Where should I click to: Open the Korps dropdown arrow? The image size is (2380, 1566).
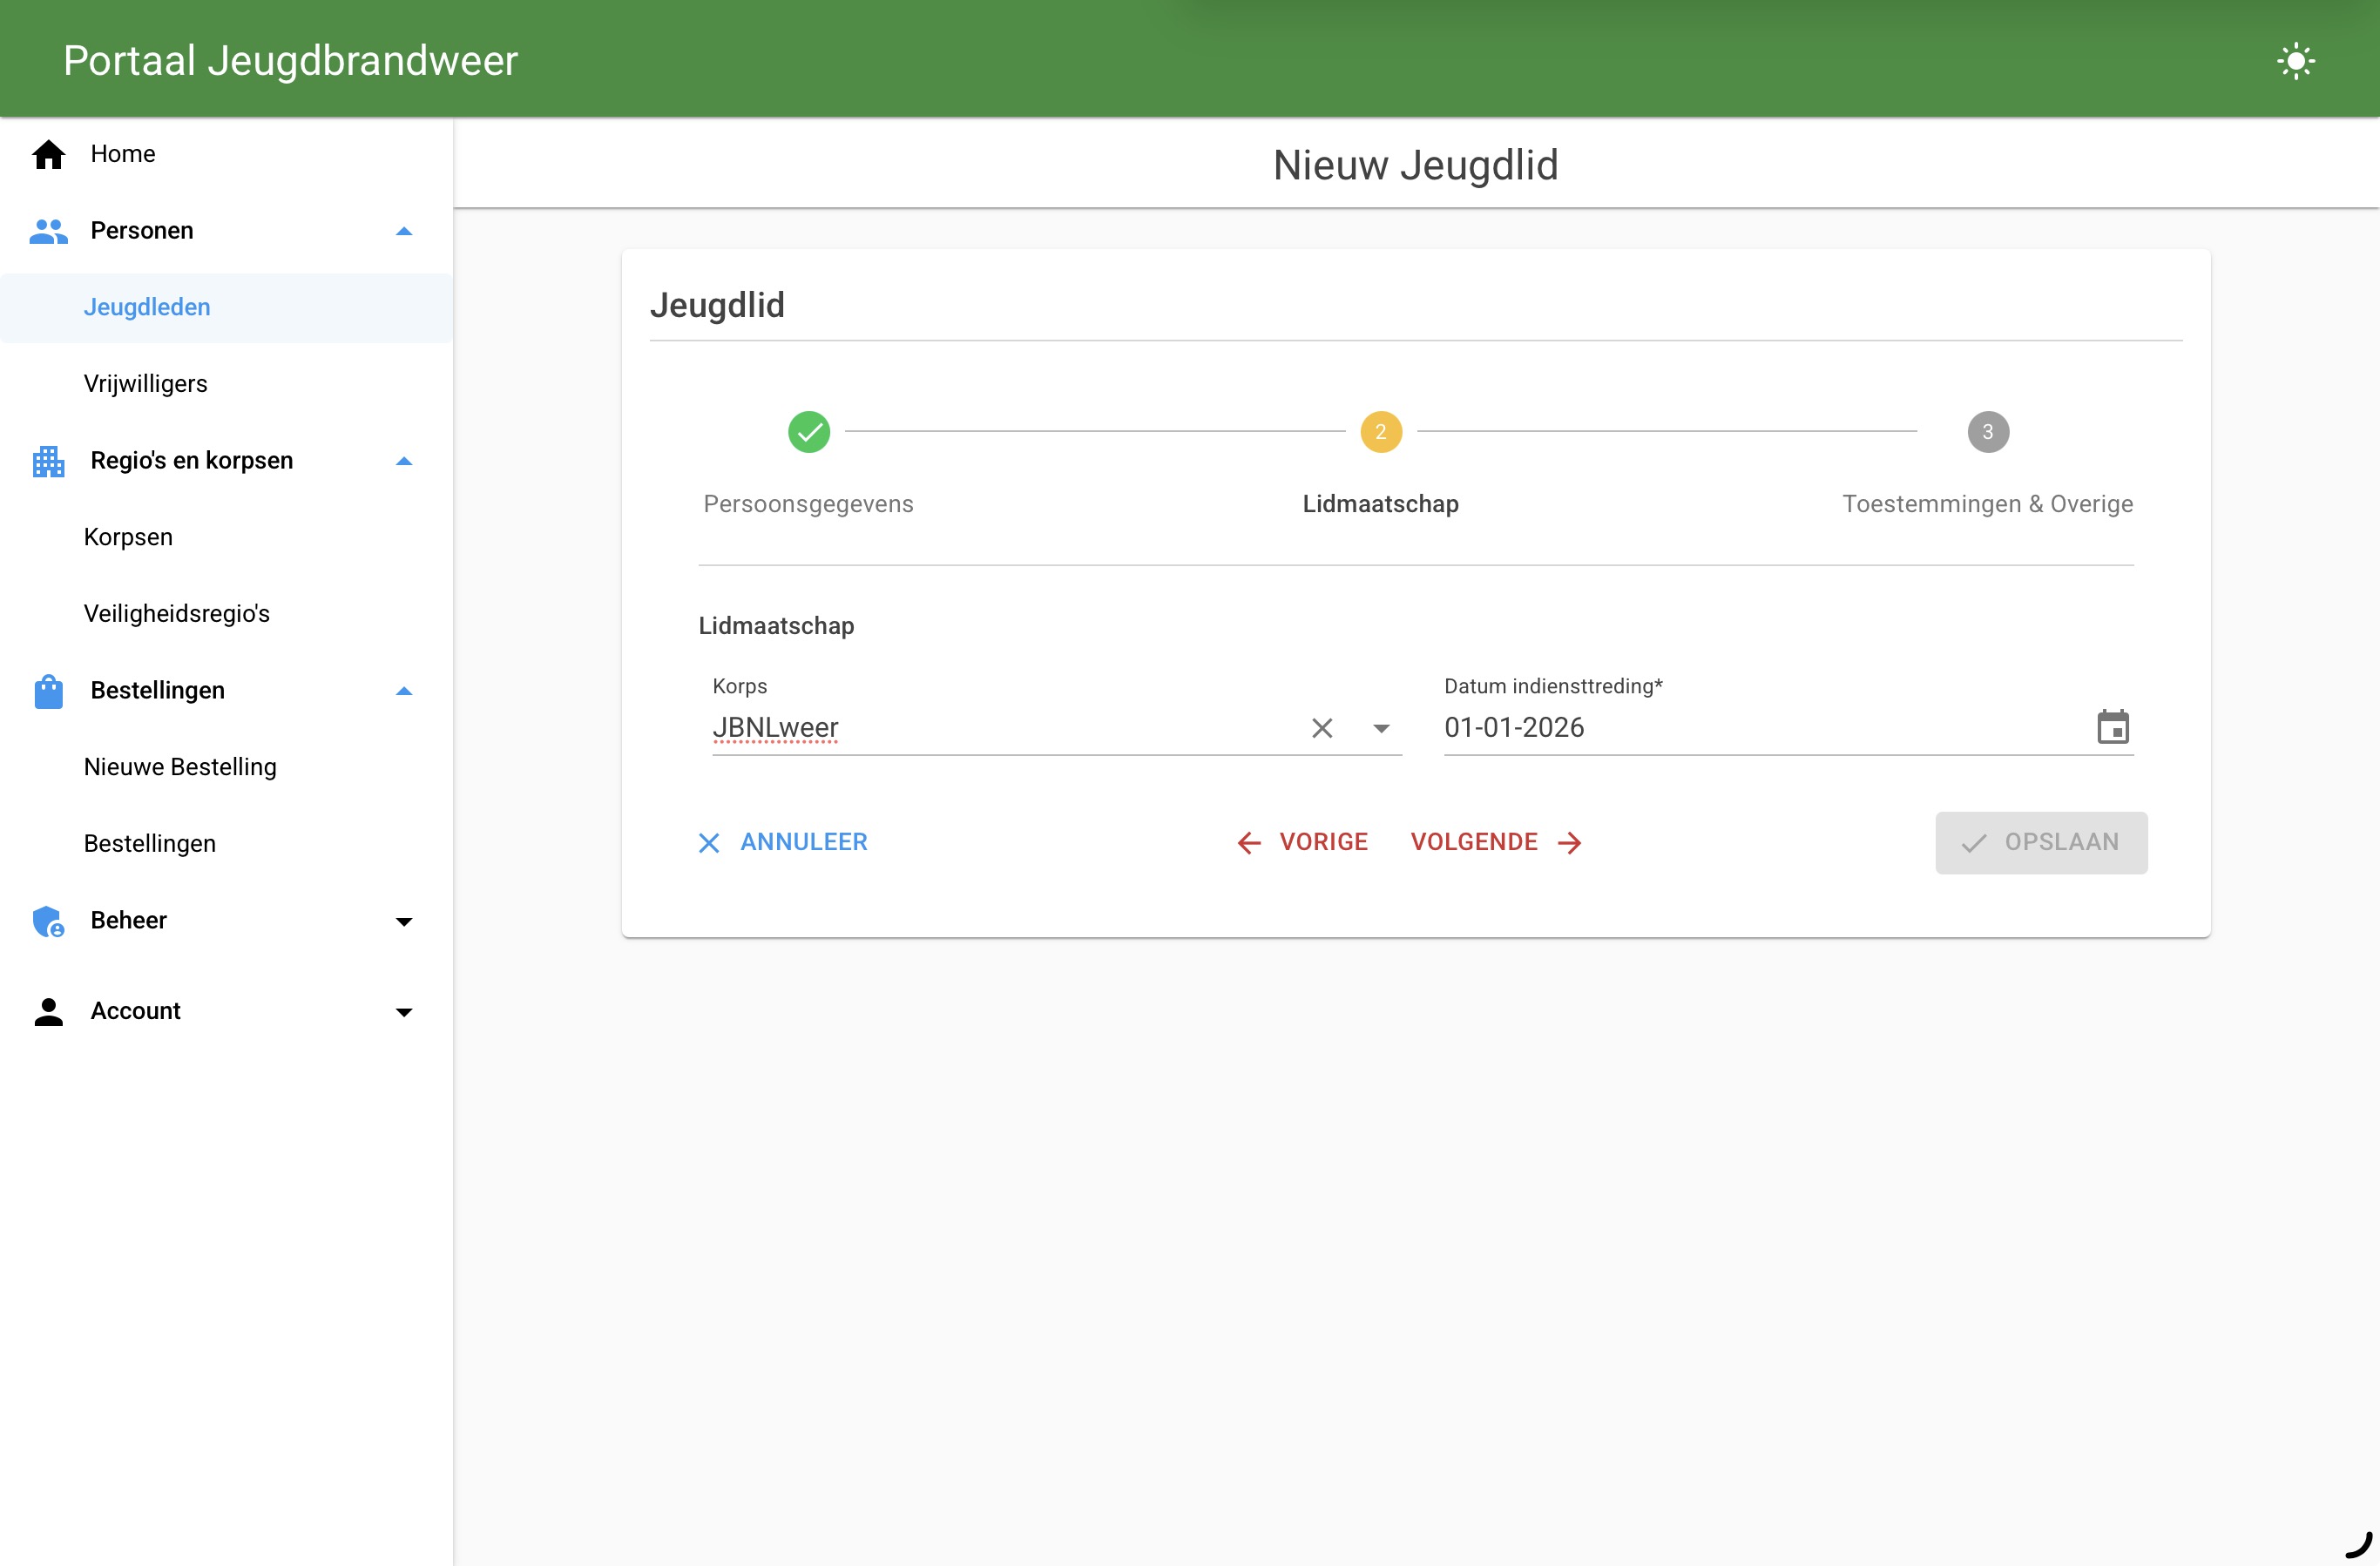(1381, 728)
